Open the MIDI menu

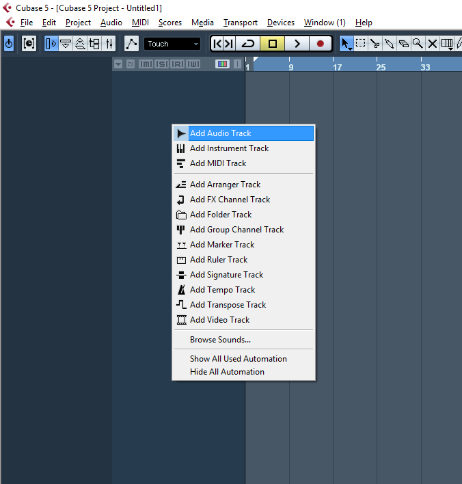(x=140, y=23)
